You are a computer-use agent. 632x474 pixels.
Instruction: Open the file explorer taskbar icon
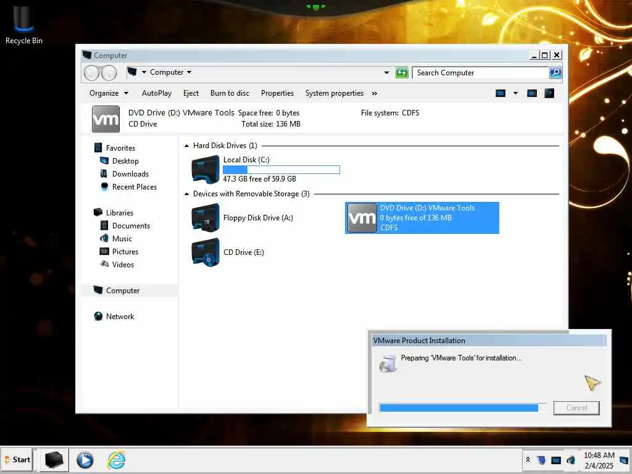point(54,460)
